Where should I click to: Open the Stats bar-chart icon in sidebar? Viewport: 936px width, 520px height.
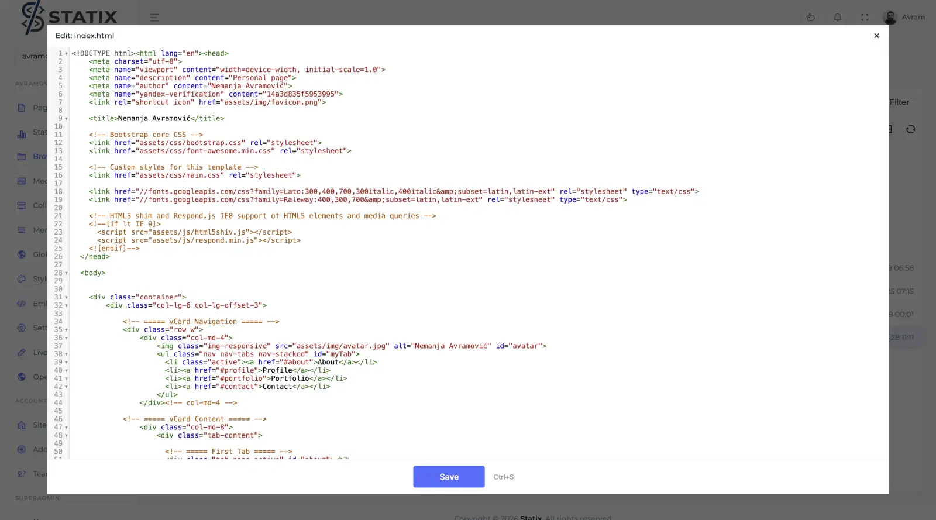coord(22,133)
